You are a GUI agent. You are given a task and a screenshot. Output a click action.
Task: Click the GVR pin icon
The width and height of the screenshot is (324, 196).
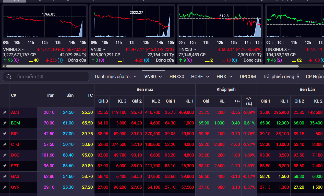(x=5, y=187)
